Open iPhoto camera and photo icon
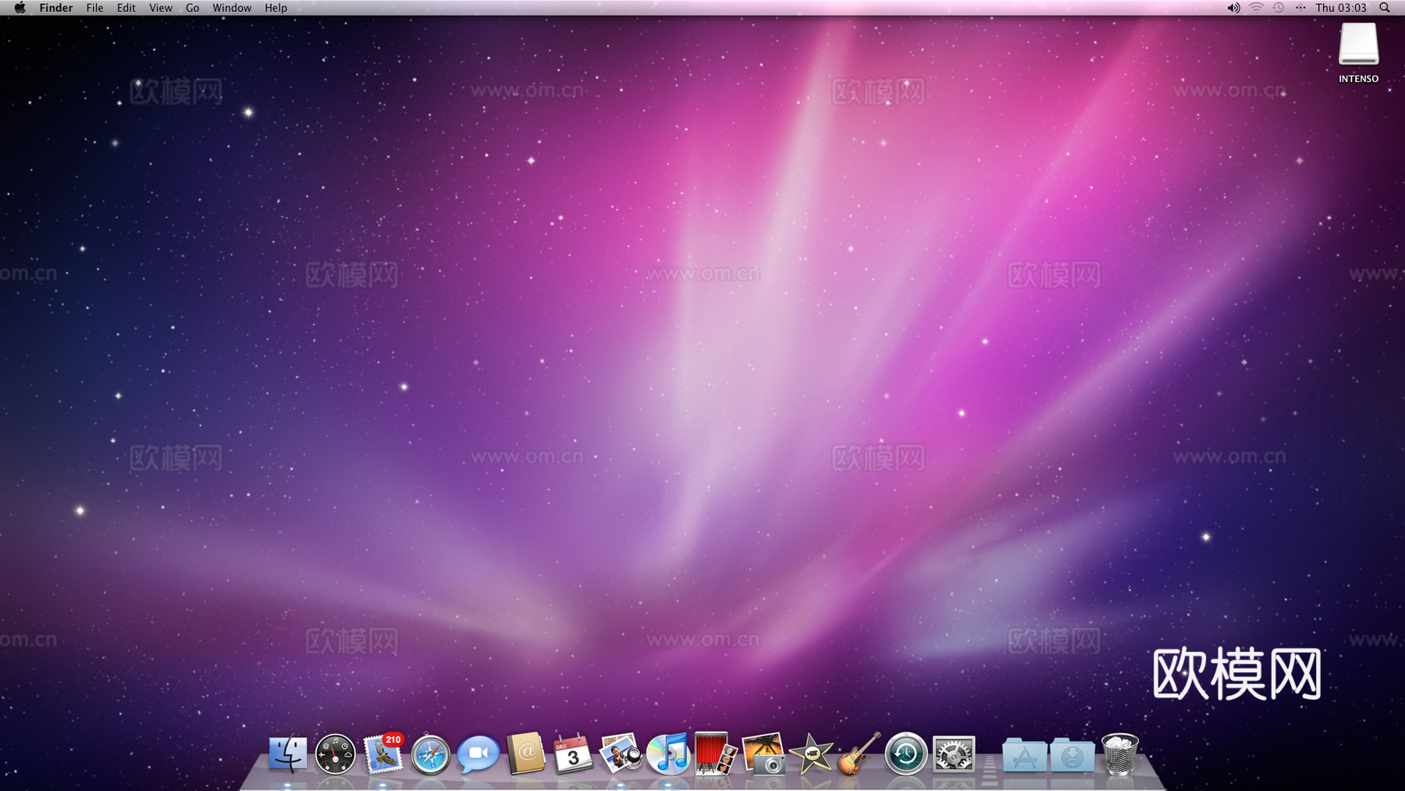 click(763, 754)
